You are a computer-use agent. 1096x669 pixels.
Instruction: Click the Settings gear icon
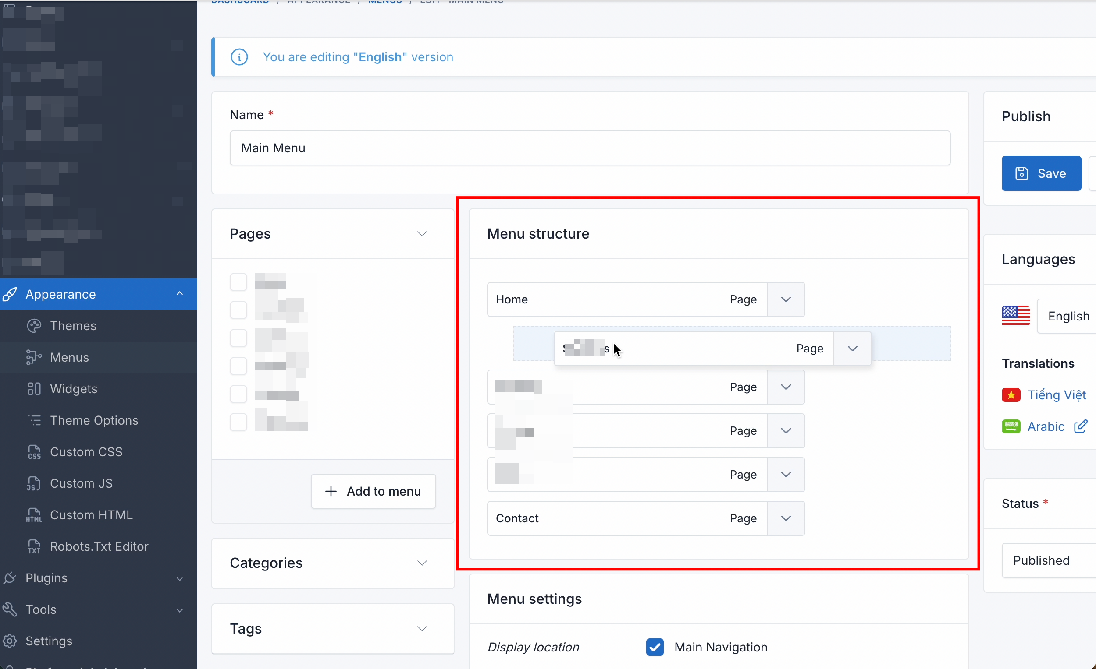(x=10, y=641)
